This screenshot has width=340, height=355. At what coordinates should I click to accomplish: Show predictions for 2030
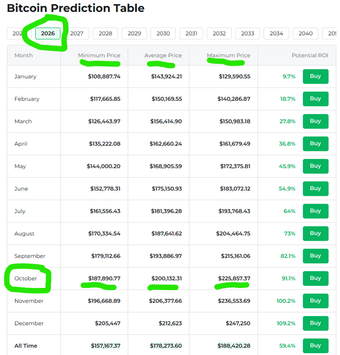(163, 34)
